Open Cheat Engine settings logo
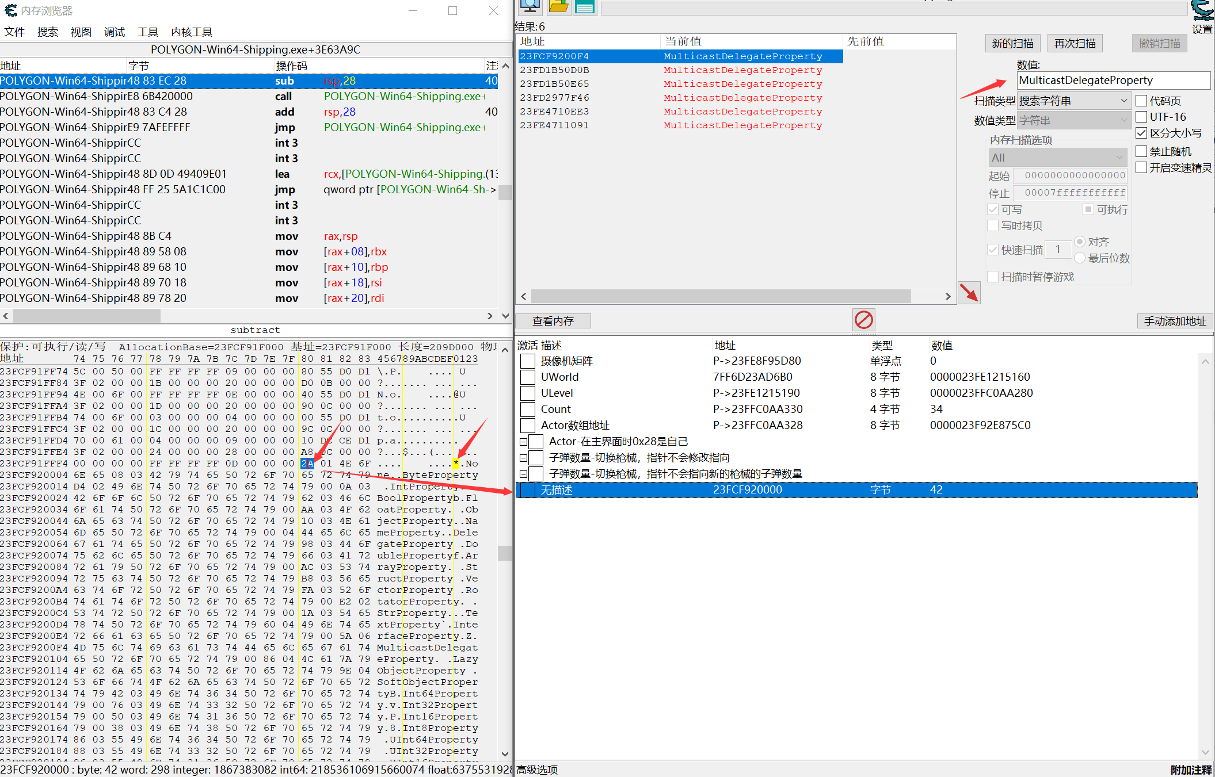The height and width of the screenshot is (777, 1215). click(1202, 11)
